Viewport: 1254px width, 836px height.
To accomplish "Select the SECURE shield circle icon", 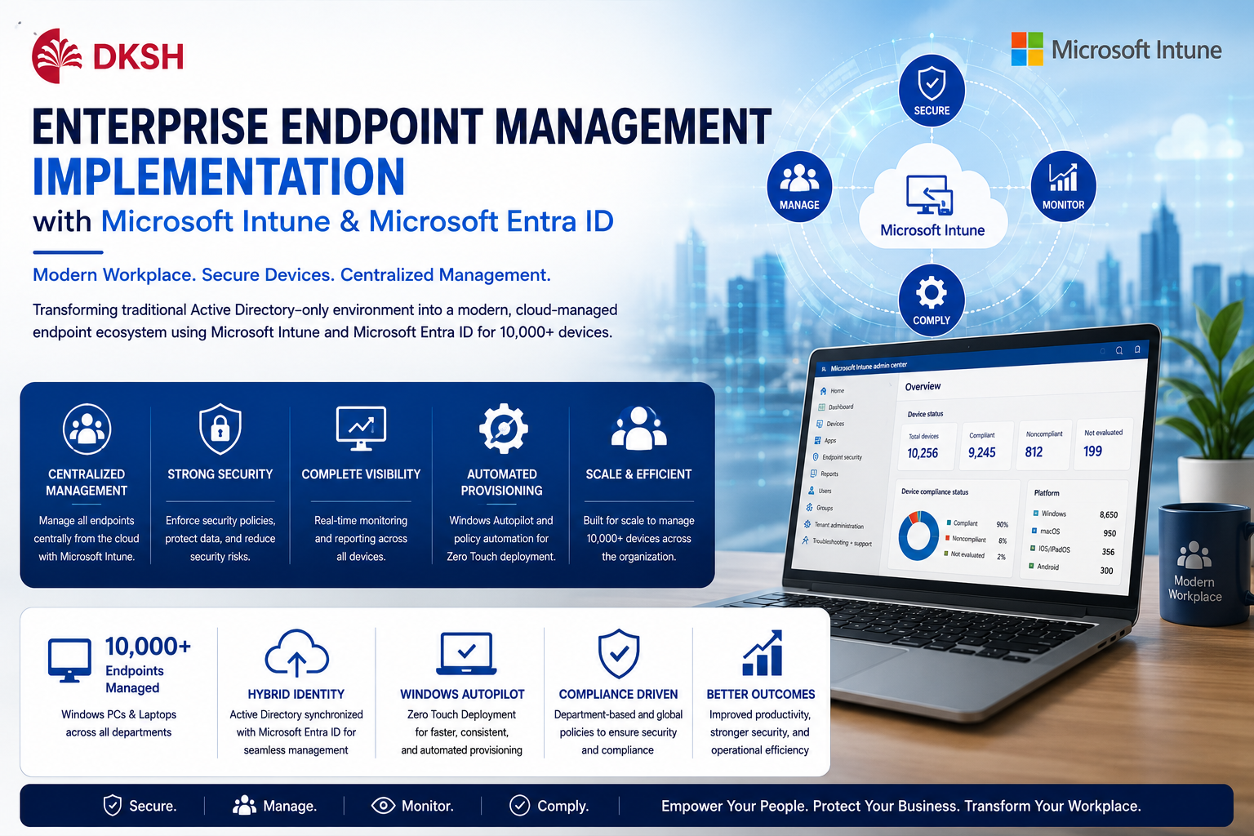I will pos(932,89).
